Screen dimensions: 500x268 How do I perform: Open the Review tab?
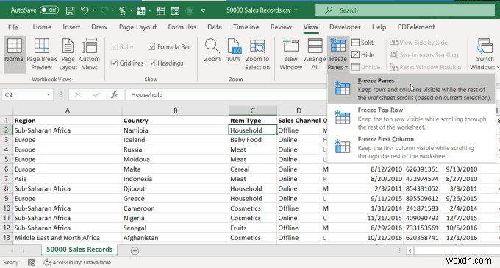[x=281, y=27]
